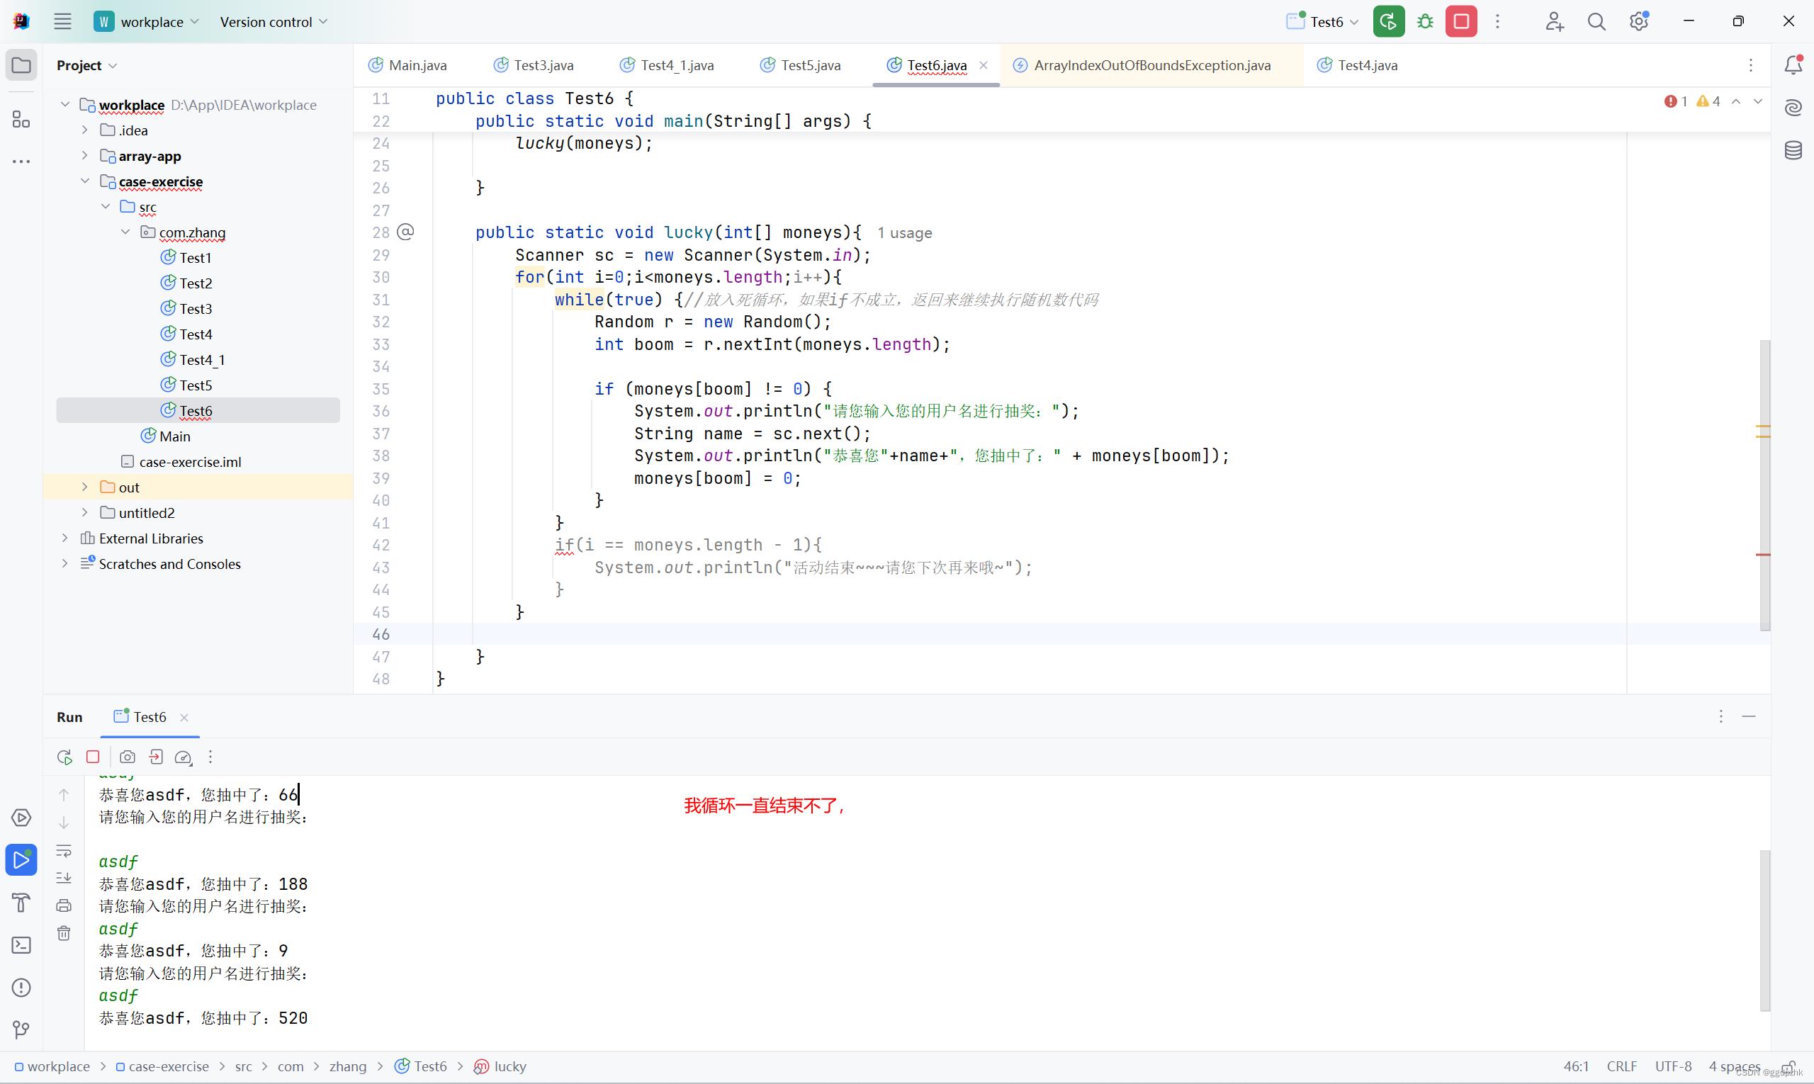This screenshot has width=1814, height=1084.
Task: Click the Debug bug icon
Action: pyautogui.click(x=1424, y=22)
